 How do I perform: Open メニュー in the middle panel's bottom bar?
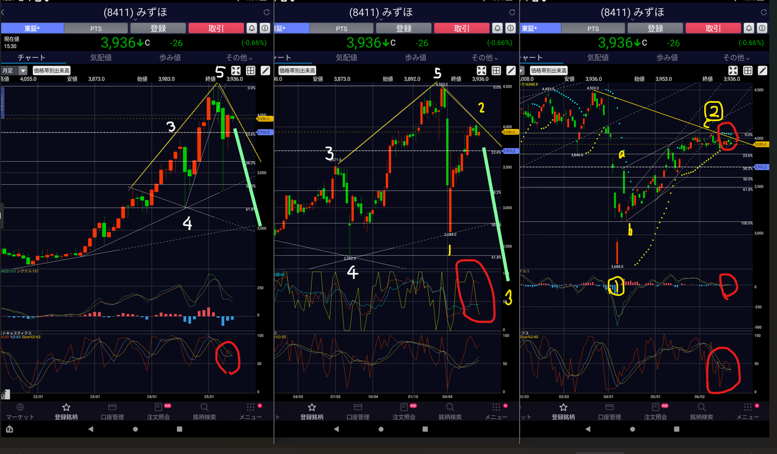coord(496,411)
